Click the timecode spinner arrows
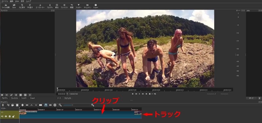Screen dimensions: 262x123 [67, 94]
